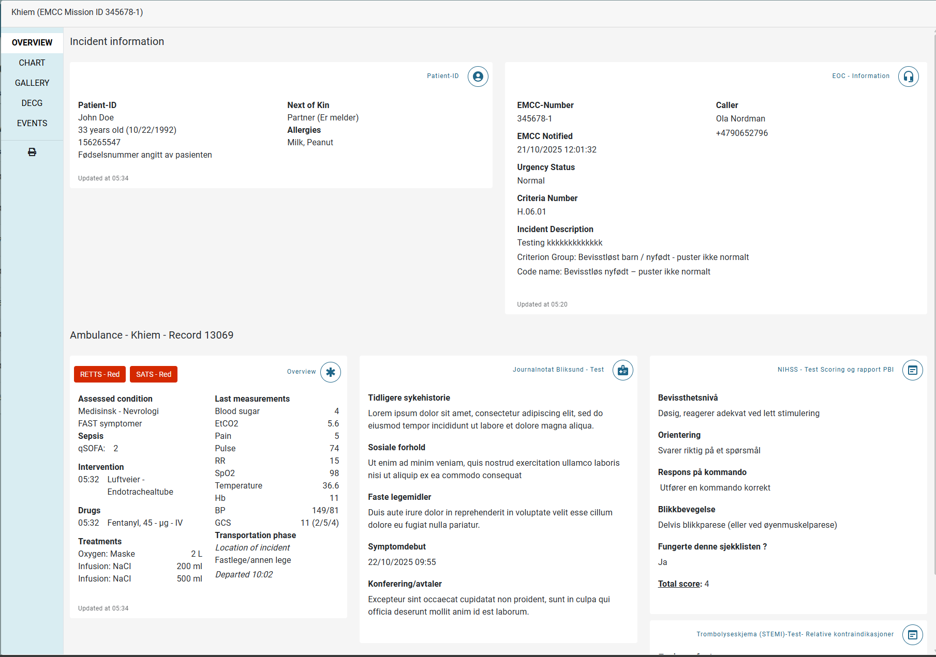Click the Departed 10:02 text
Screen dimensions: 936x657
coord(244,574)
